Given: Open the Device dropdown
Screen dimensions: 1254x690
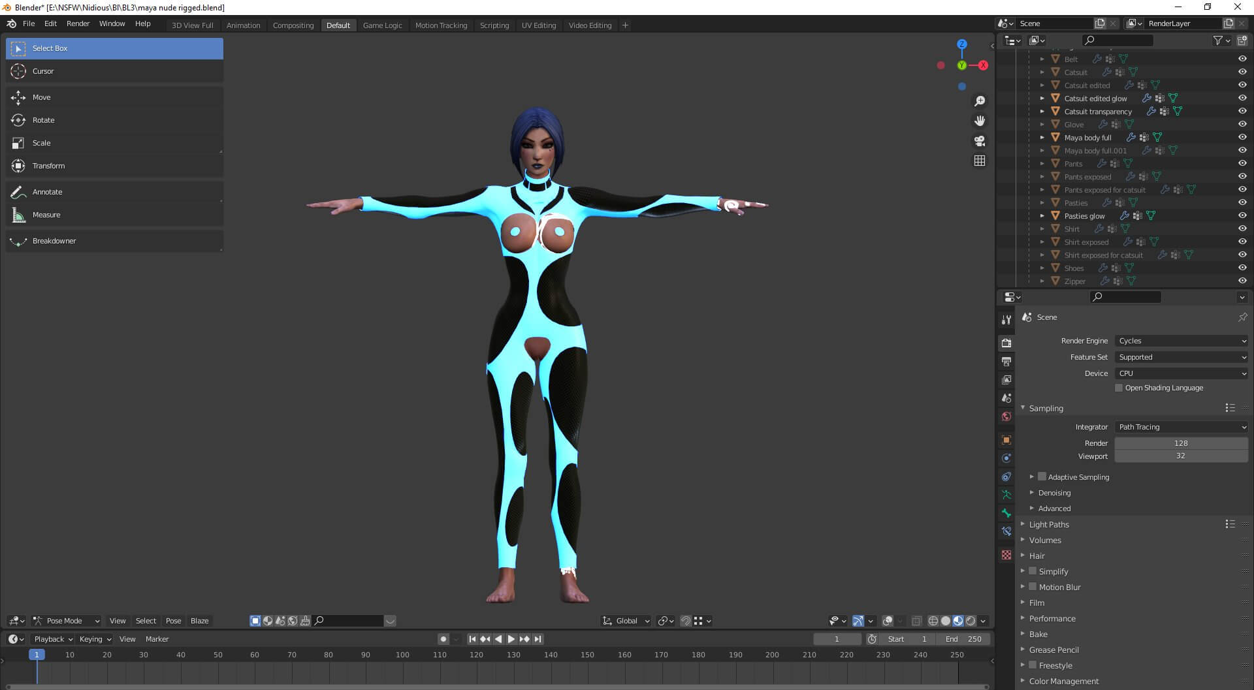Looking at the screenshot, I should (1181, 373).
